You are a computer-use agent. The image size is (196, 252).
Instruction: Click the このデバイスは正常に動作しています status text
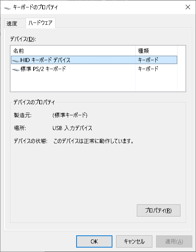pyautogui.click(x=94, y=141)
